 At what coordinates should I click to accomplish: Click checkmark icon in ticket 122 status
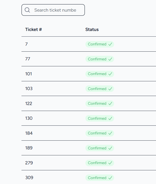(110, 104)
